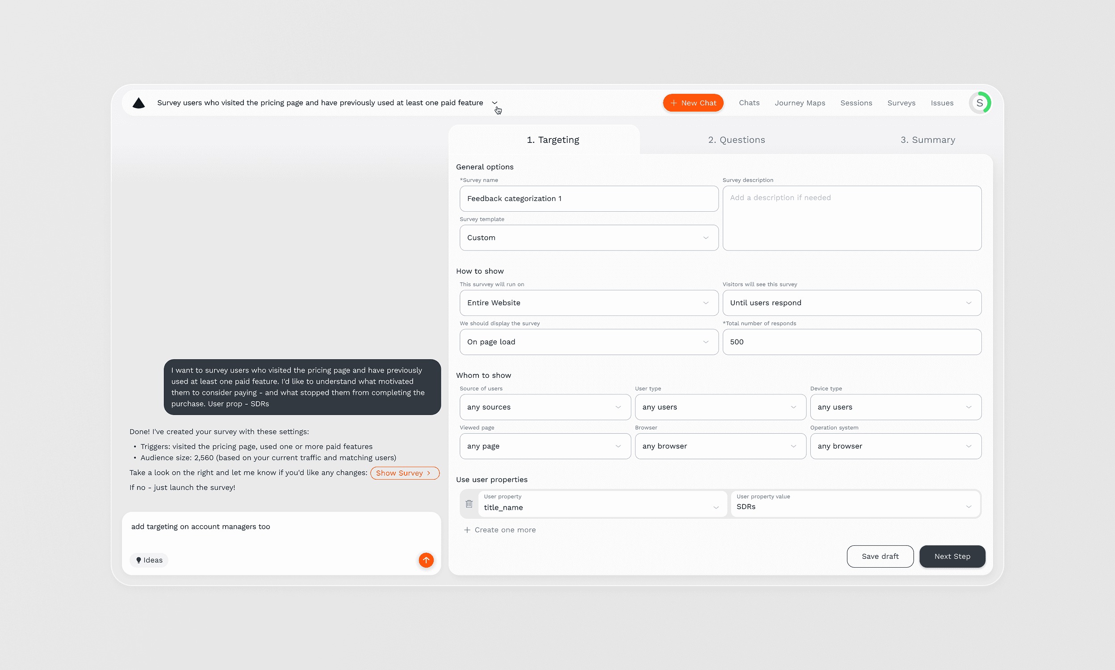Delete the title_name user property row
The height and width of the screenshot is (670, 1115).
tap(469, 503)
